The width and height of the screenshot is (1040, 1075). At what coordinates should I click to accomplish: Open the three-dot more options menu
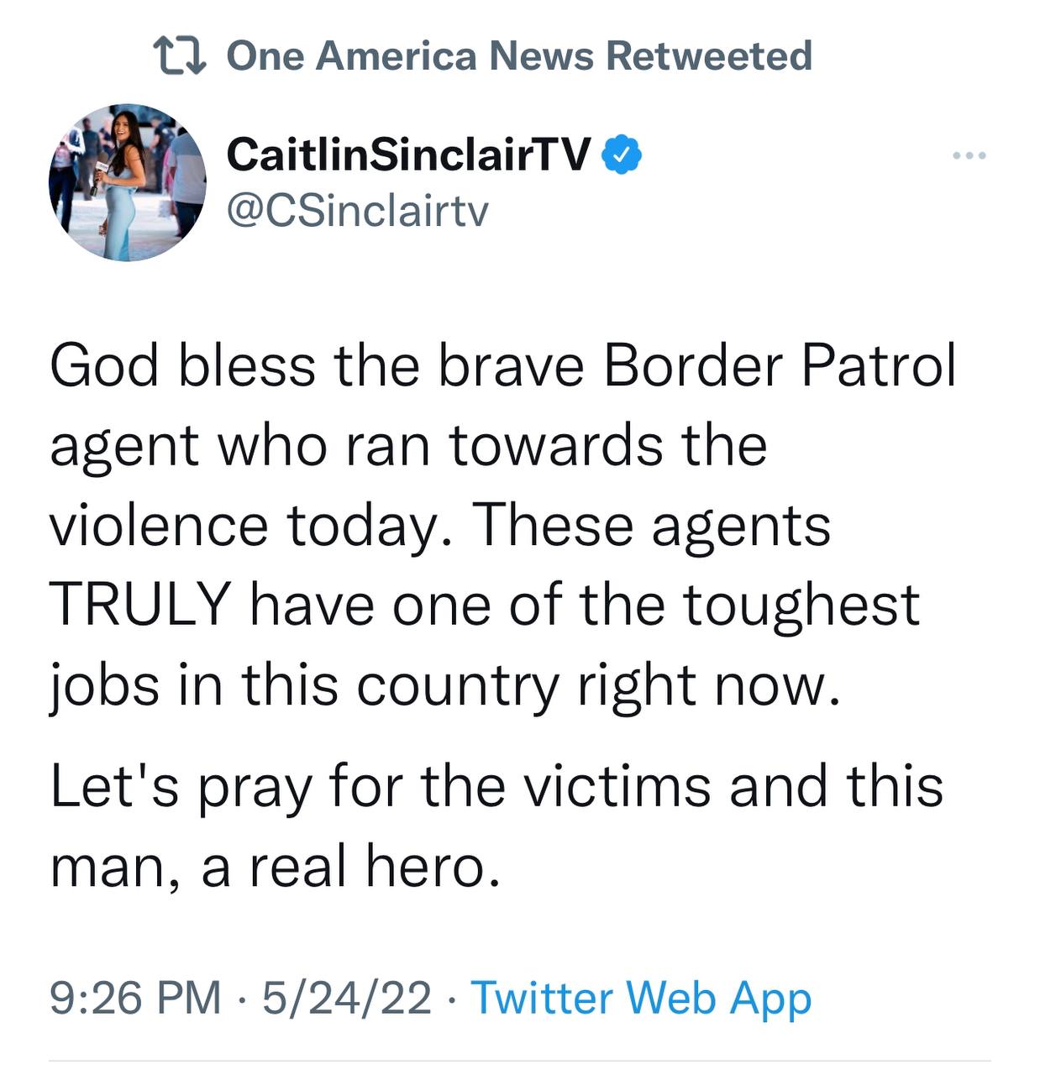969,156
